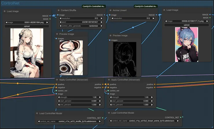
Task: Click the upload button under 00001-562801994.png
Action: [x=27, y=26]
